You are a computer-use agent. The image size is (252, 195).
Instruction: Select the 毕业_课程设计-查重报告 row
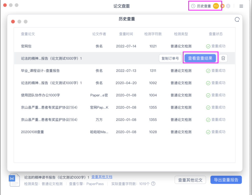click(40, 71)
